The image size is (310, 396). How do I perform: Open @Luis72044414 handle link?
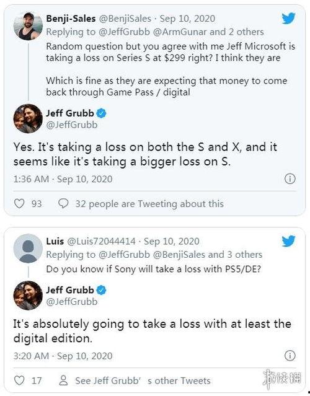coord(101,241)
